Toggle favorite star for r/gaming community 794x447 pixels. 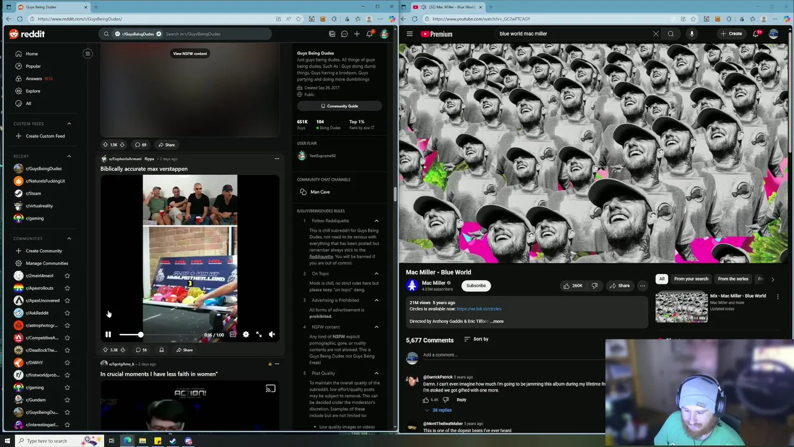67,387
